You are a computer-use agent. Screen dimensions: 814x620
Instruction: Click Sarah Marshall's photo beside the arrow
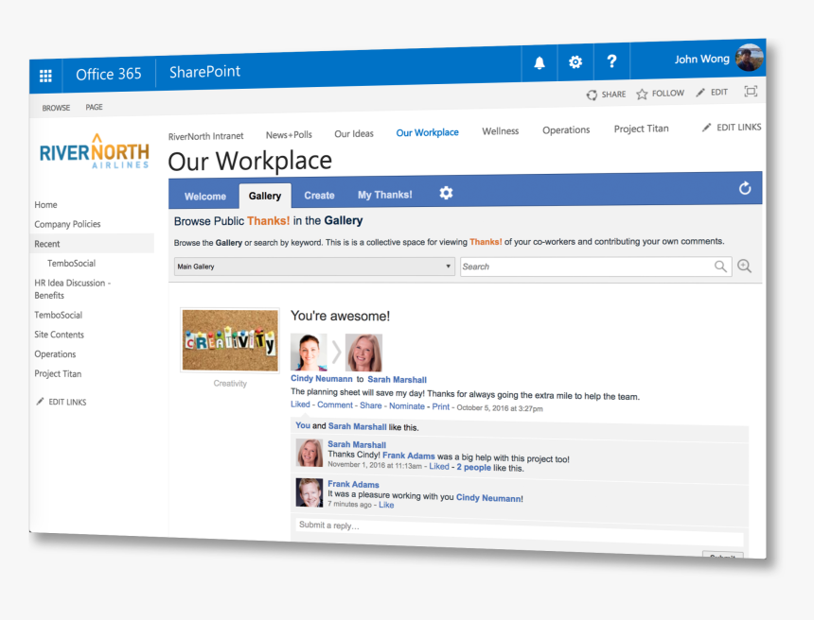click(x=363, y=353)
